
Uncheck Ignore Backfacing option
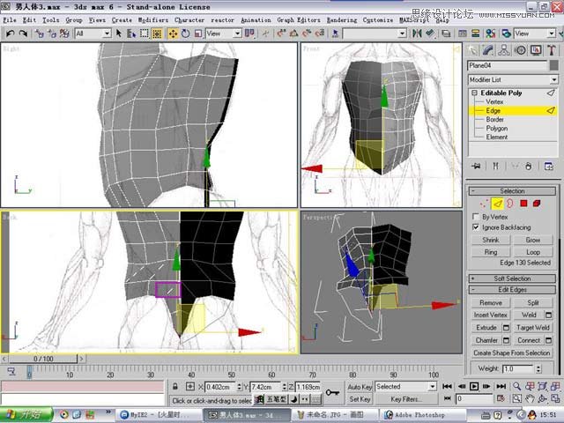(x=477, y=227)
